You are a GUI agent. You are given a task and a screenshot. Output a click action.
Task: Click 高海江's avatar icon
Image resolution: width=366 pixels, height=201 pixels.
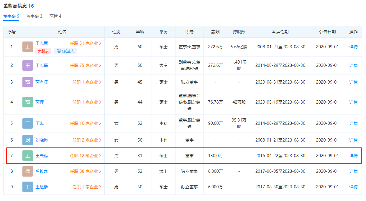coord(28,82)
